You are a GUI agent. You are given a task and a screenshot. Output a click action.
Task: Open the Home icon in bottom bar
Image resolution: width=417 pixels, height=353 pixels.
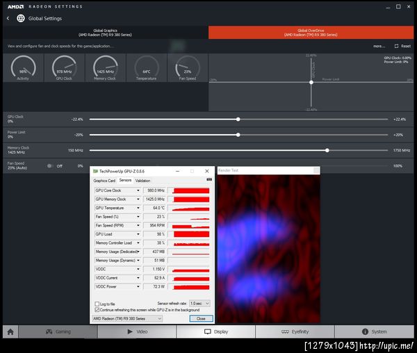point(10,331)
